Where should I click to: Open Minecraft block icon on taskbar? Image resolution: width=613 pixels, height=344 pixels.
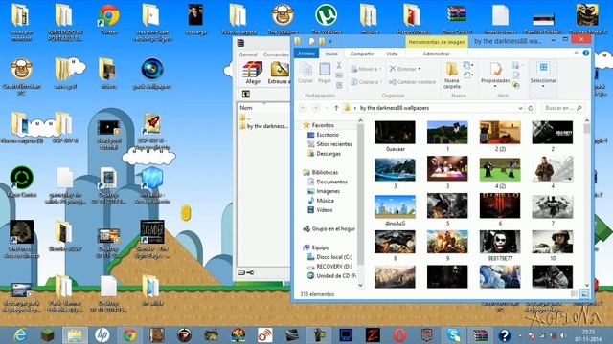(x=47, y=335)
